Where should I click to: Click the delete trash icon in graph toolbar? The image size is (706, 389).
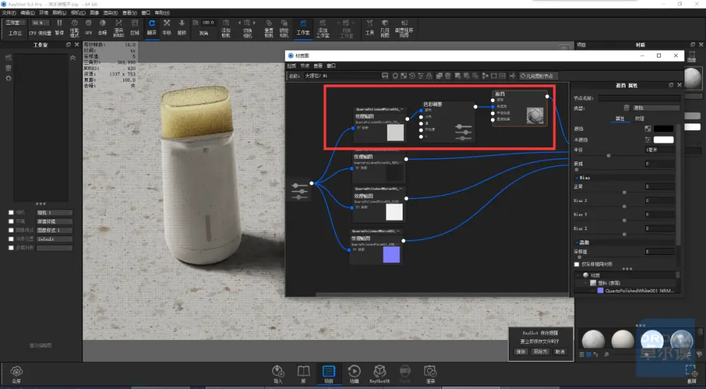[448, 76]
